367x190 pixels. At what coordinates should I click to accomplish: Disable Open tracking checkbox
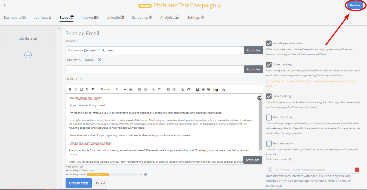pos(269,65)
